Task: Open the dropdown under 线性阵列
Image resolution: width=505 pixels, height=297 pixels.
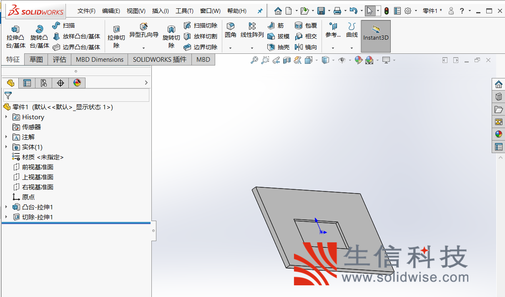Action: [x=252, y=48]
